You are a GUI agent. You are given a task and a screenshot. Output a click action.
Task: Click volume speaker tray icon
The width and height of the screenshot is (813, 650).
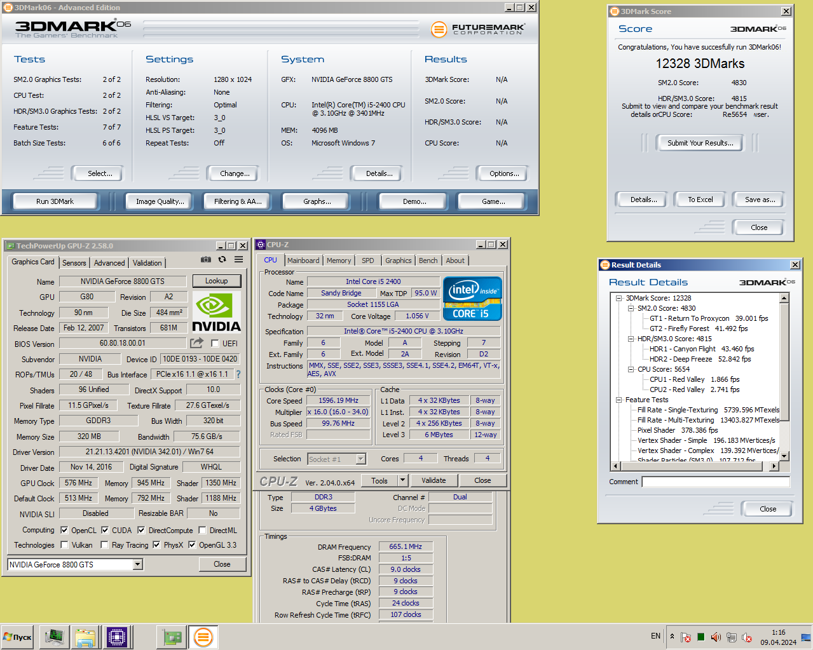pos(716,637)
